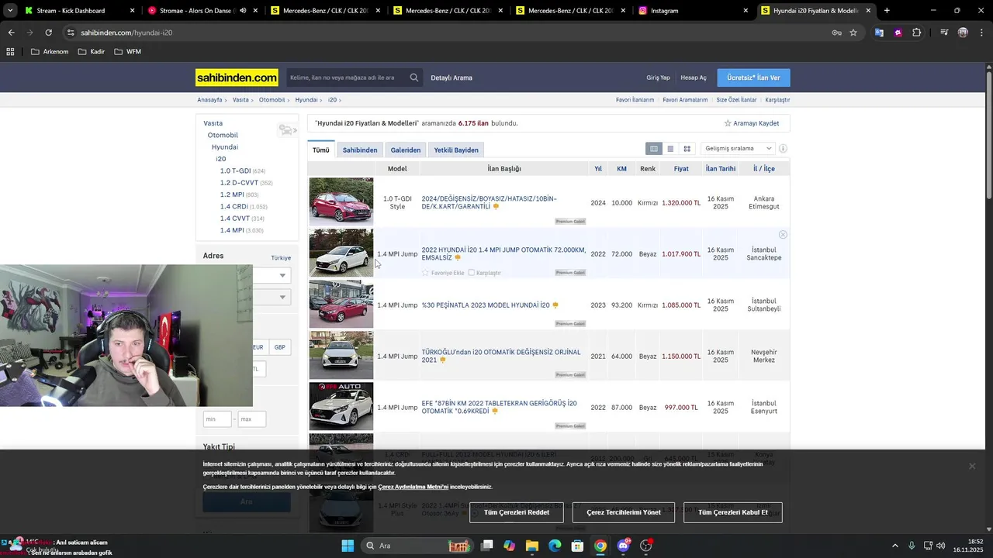
Task: Select the GBP currency option
Action: 279,347
